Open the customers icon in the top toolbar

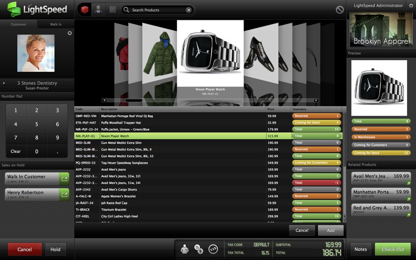[98, 9]
